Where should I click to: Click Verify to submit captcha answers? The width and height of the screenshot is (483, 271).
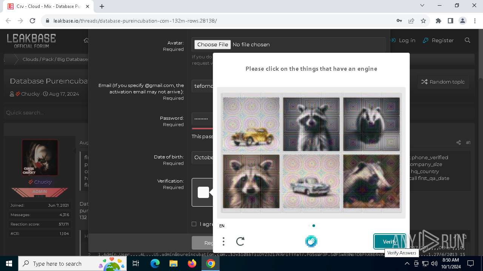point(390,242)
